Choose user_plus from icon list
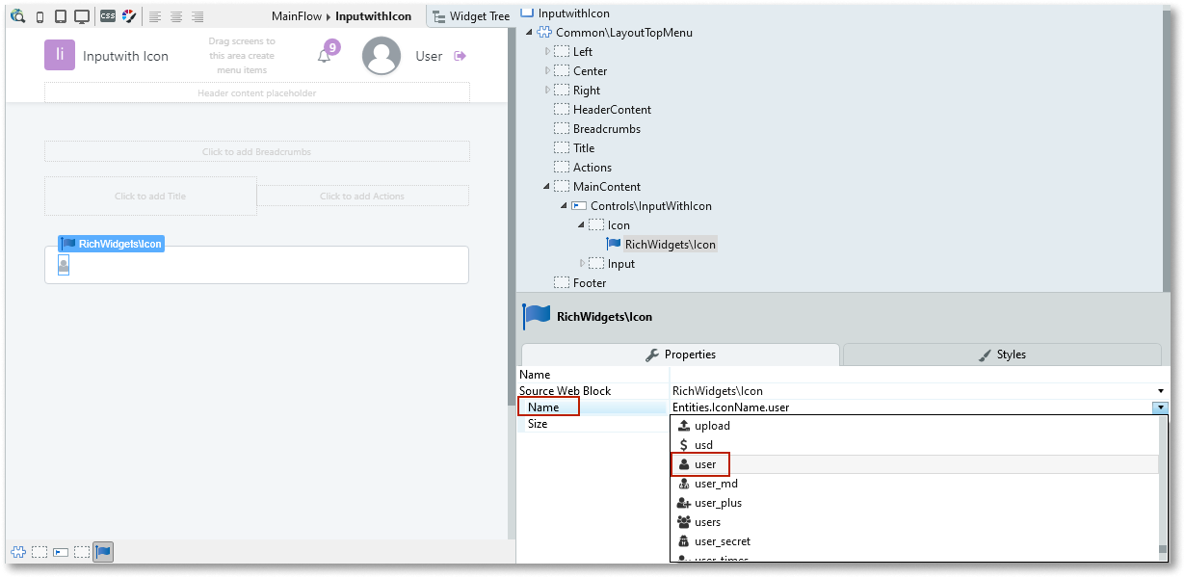The height and width of the screenshot is (578, 1185). (x=718, y=503)
